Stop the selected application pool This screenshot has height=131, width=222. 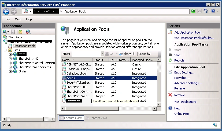point(177,55)
